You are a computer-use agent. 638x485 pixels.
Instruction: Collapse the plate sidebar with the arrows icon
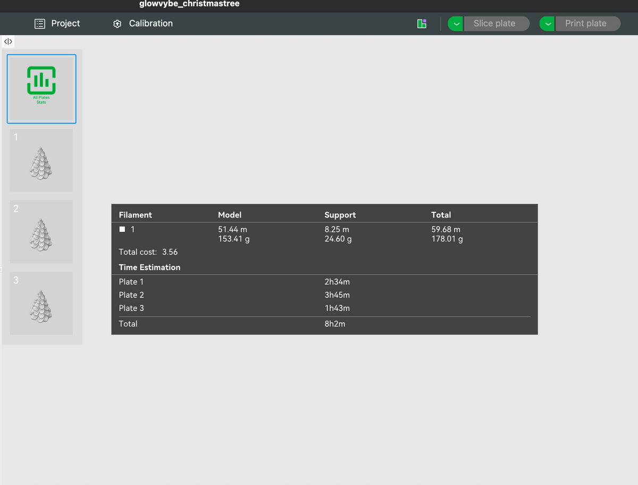click(x=8, y=41)
